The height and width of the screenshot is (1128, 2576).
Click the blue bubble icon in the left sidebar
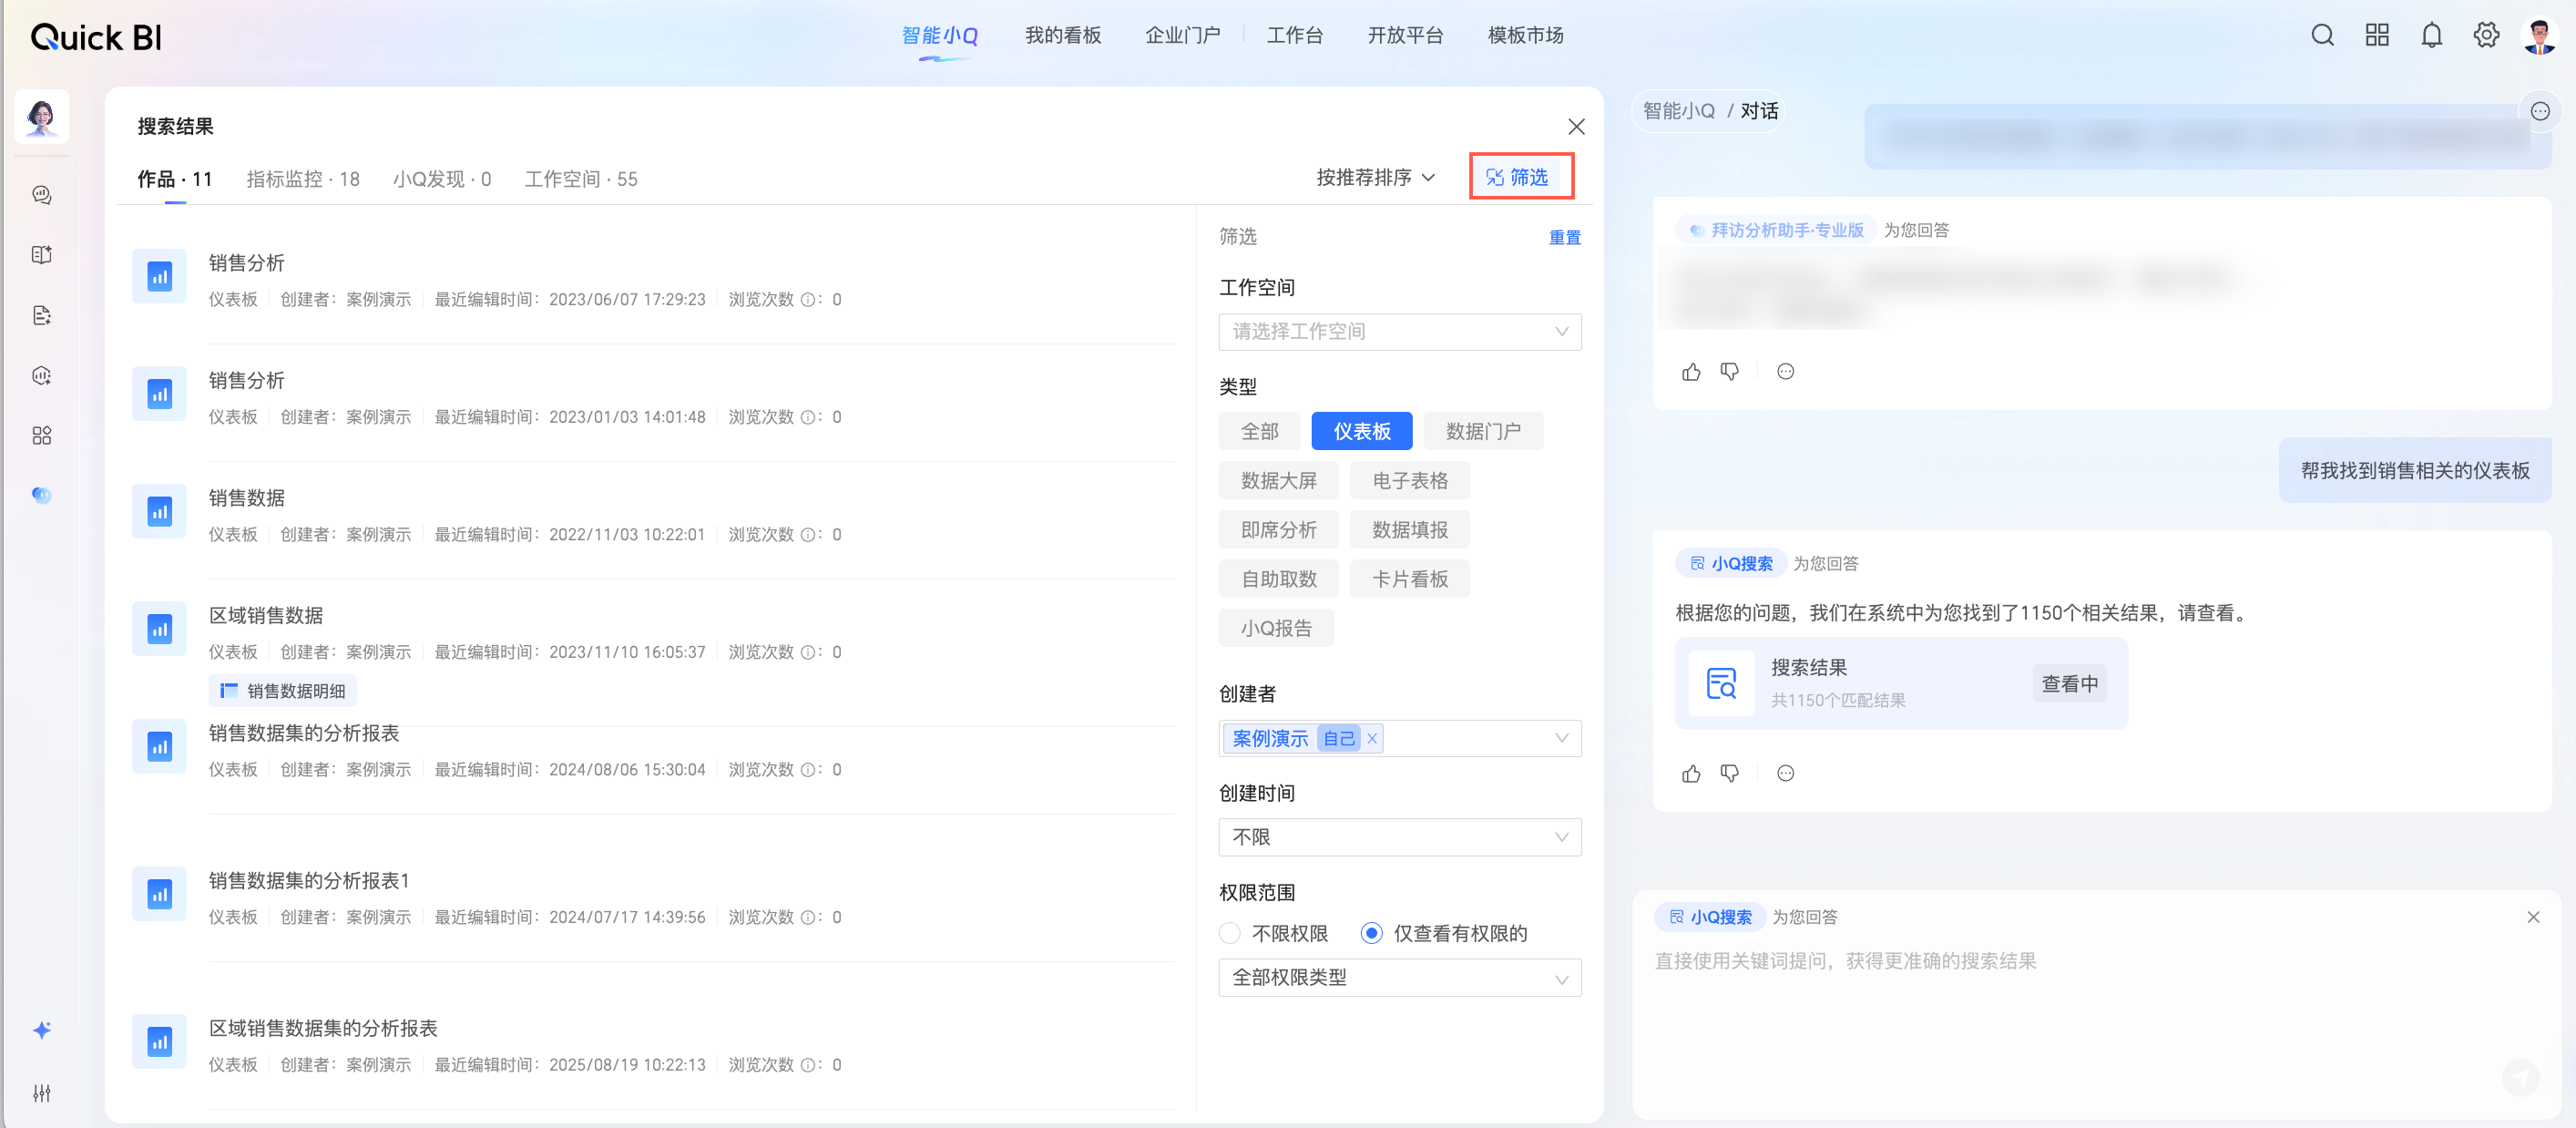[42, 495]
